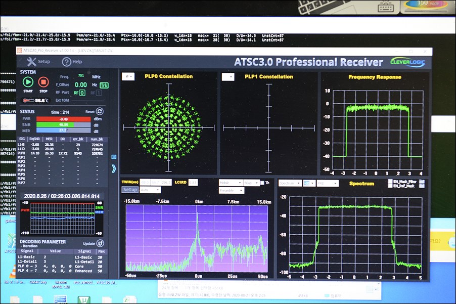456x304 pixels.
Task: Open the atsc_remod desktop icon
Action: (x=83, y=282)
